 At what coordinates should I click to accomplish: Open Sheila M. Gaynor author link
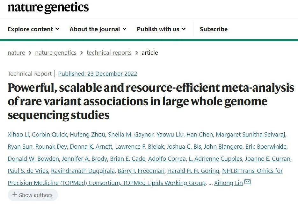click(x=131, y=135)
